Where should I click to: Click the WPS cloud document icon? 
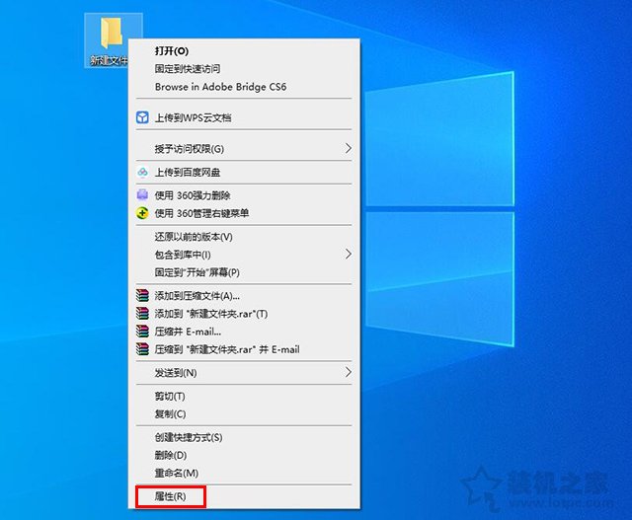point(142,117)
